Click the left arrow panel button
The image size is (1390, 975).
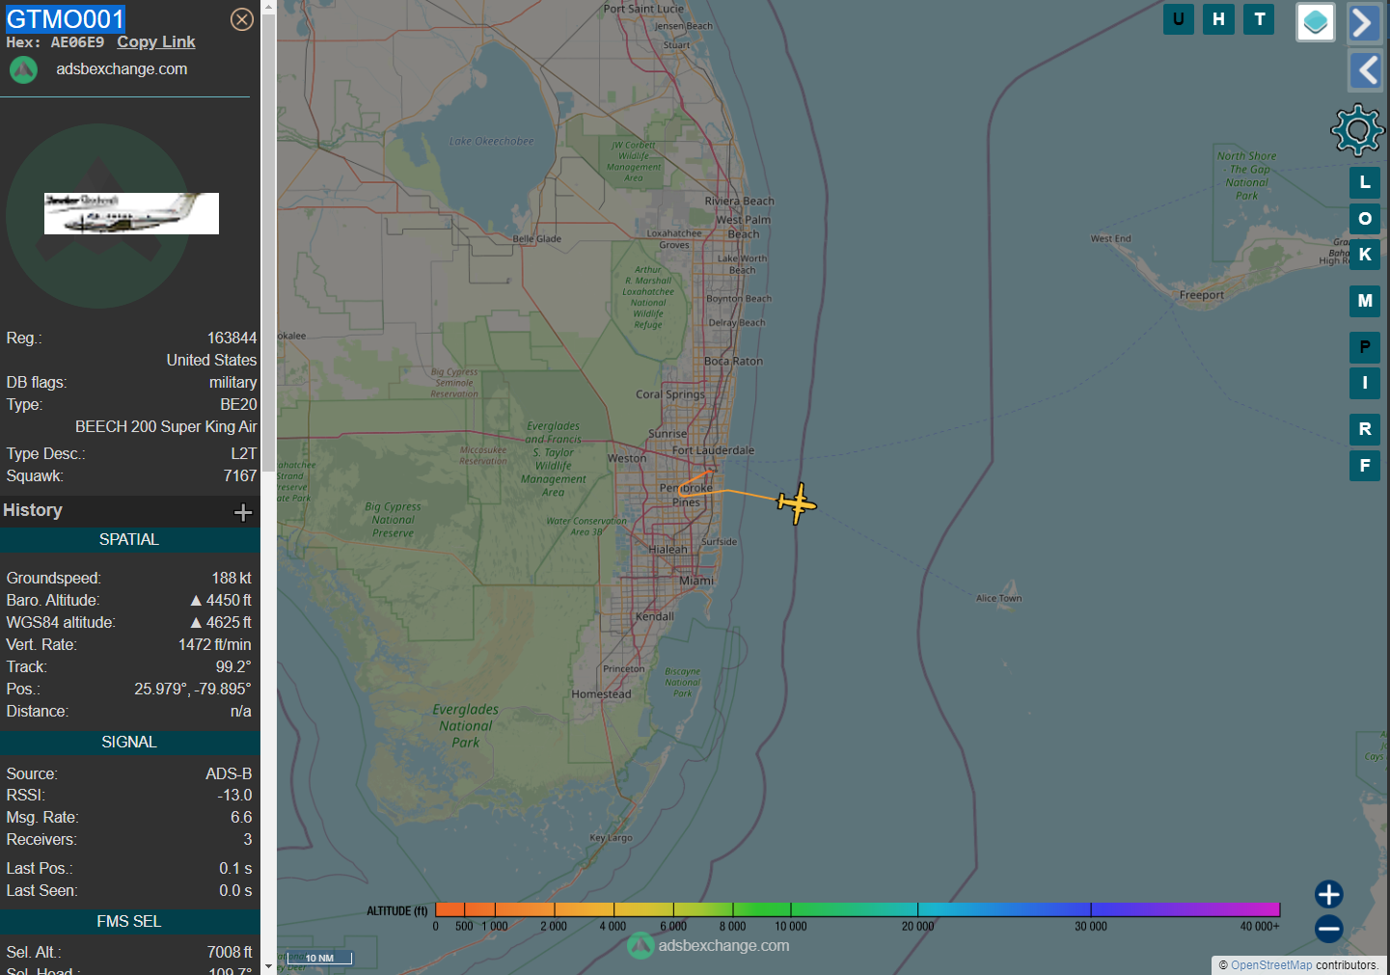point(1364,69)
